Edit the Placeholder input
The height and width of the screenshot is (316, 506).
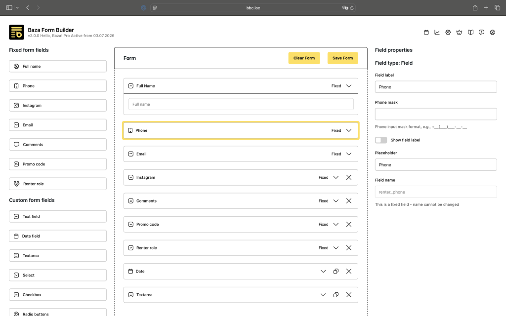[x=436, y=165]
